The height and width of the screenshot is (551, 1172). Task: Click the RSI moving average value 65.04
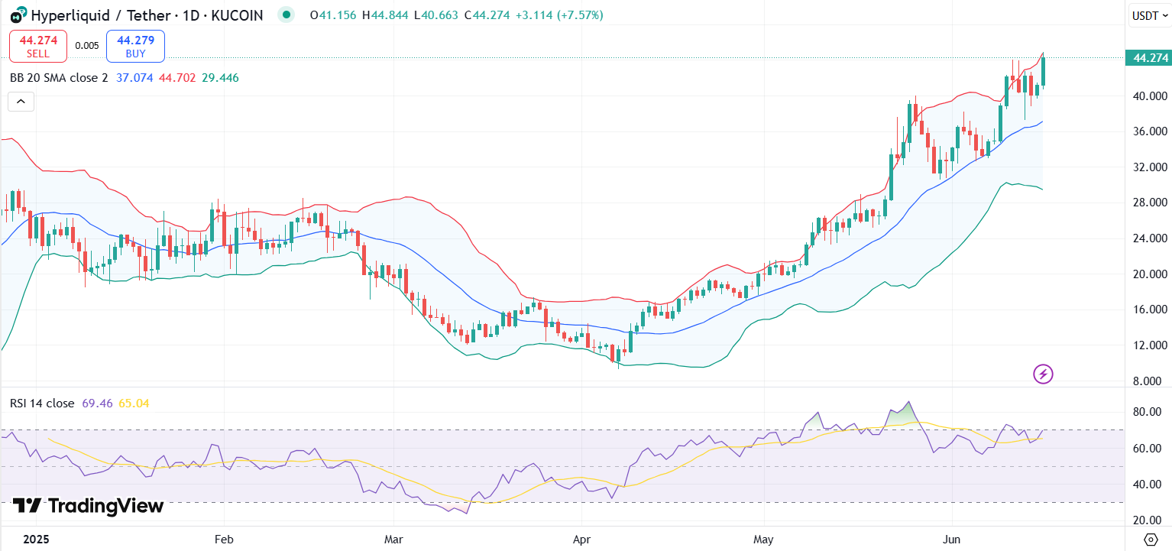click(x=134, y=403)
